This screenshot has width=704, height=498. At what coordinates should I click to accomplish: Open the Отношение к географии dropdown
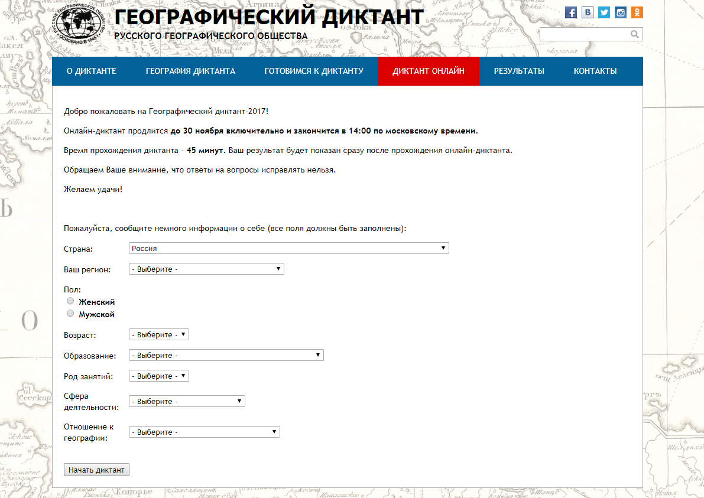[x=205, y=432]
